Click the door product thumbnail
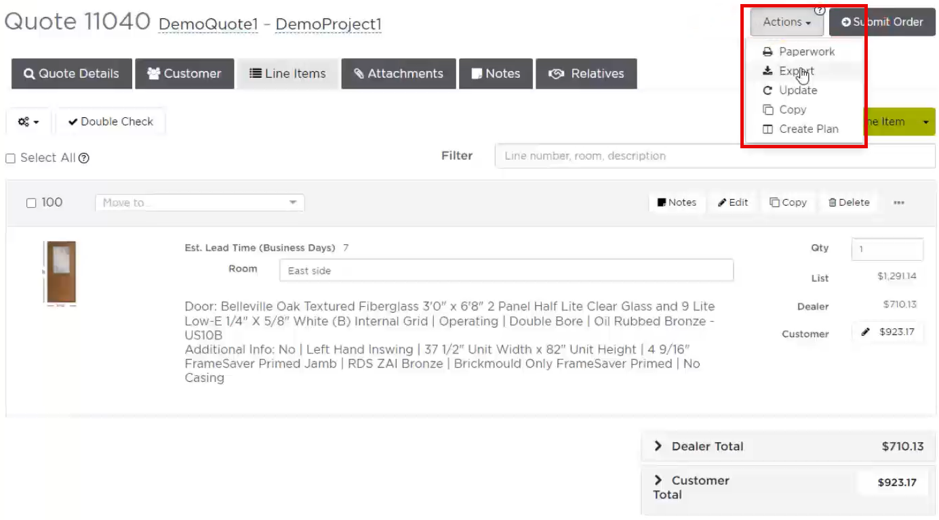Image resolution: width=939 pixels, height=520 pixels. click(61, 272)
